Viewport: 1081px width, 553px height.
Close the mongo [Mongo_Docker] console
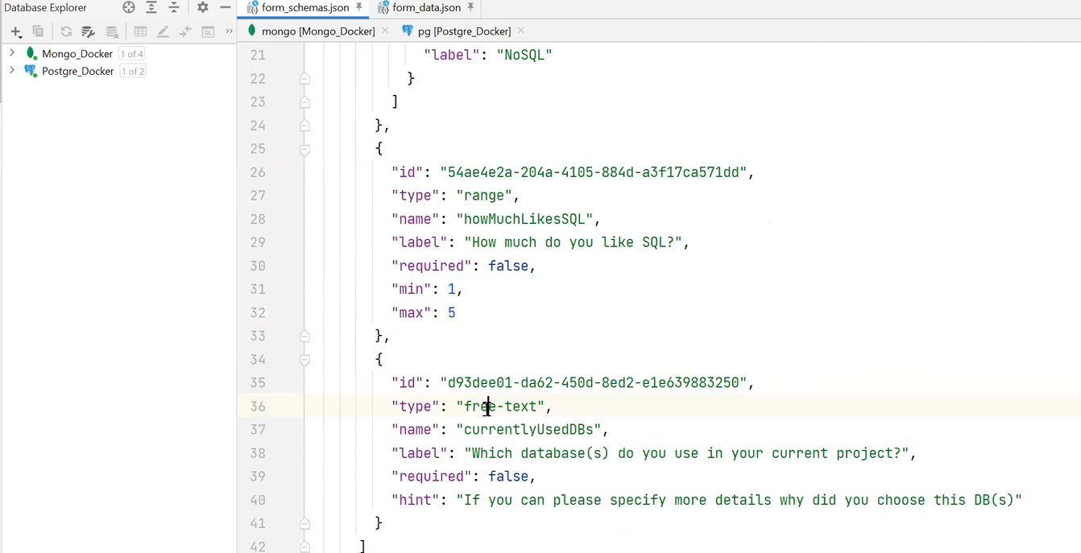click(x=385, y=31)
